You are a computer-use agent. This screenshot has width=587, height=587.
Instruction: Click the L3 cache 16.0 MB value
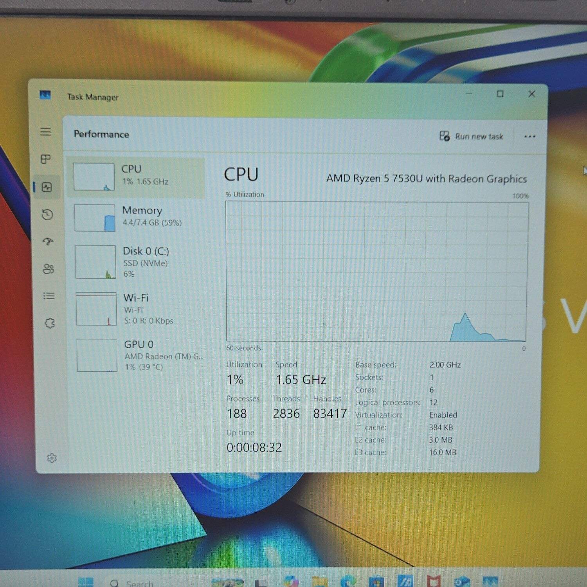point(443,452)
